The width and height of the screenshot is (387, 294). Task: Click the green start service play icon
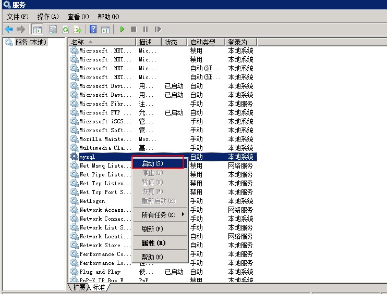pos(122,30)
